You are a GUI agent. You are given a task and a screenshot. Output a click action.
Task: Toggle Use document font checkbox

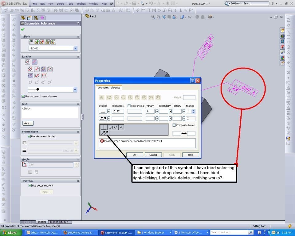pos(30,185)
